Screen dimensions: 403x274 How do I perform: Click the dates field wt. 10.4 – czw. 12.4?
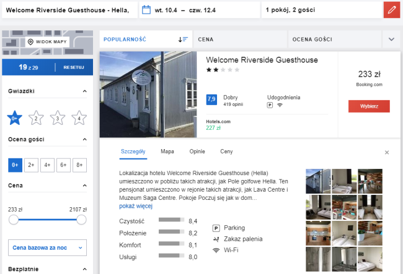(200, 10)
